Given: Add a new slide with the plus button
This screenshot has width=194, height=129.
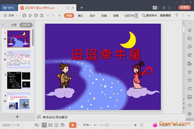Looking at the screenshot, I should [17, 117].
